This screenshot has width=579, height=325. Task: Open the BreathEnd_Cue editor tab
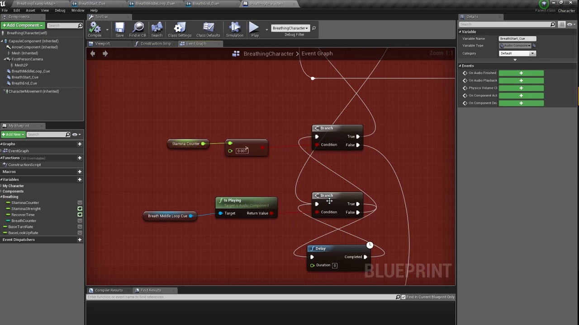tap(206, 4)
